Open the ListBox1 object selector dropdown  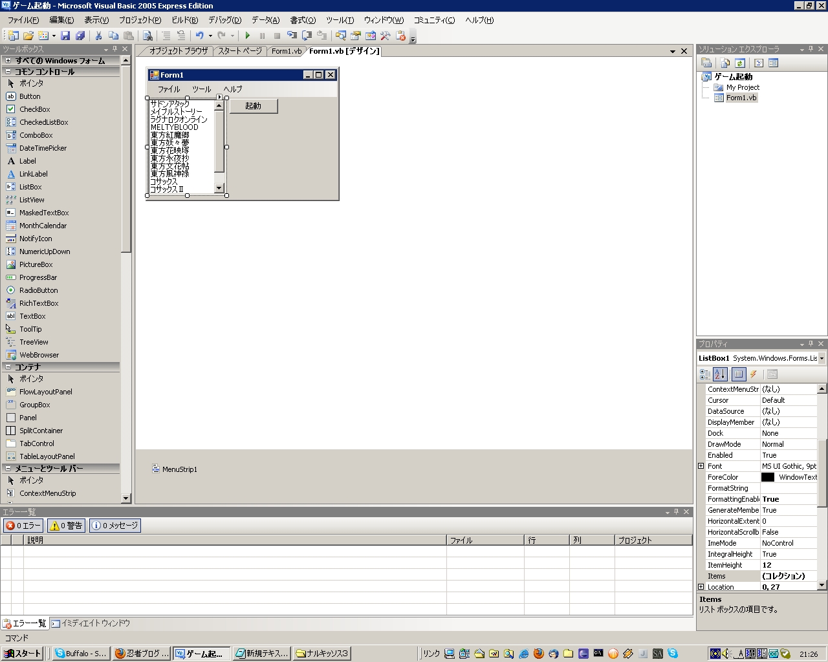click(822, 358)
